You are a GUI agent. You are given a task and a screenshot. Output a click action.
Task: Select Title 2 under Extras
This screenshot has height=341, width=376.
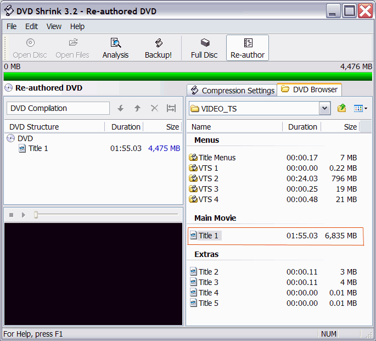(204, 272)
